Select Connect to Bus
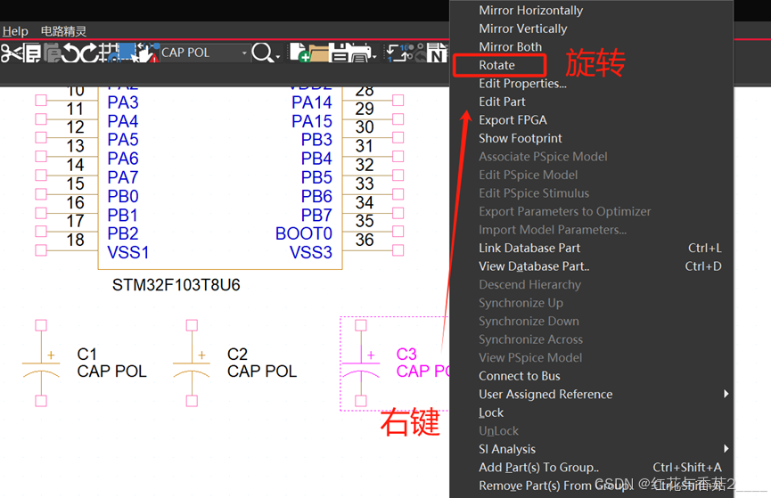This screenshot has height=498, width=771. (x=520, y=376)
